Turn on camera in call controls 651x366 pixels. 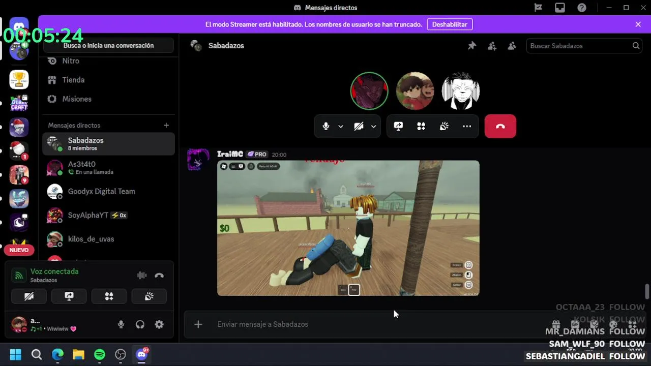[359, 127]
